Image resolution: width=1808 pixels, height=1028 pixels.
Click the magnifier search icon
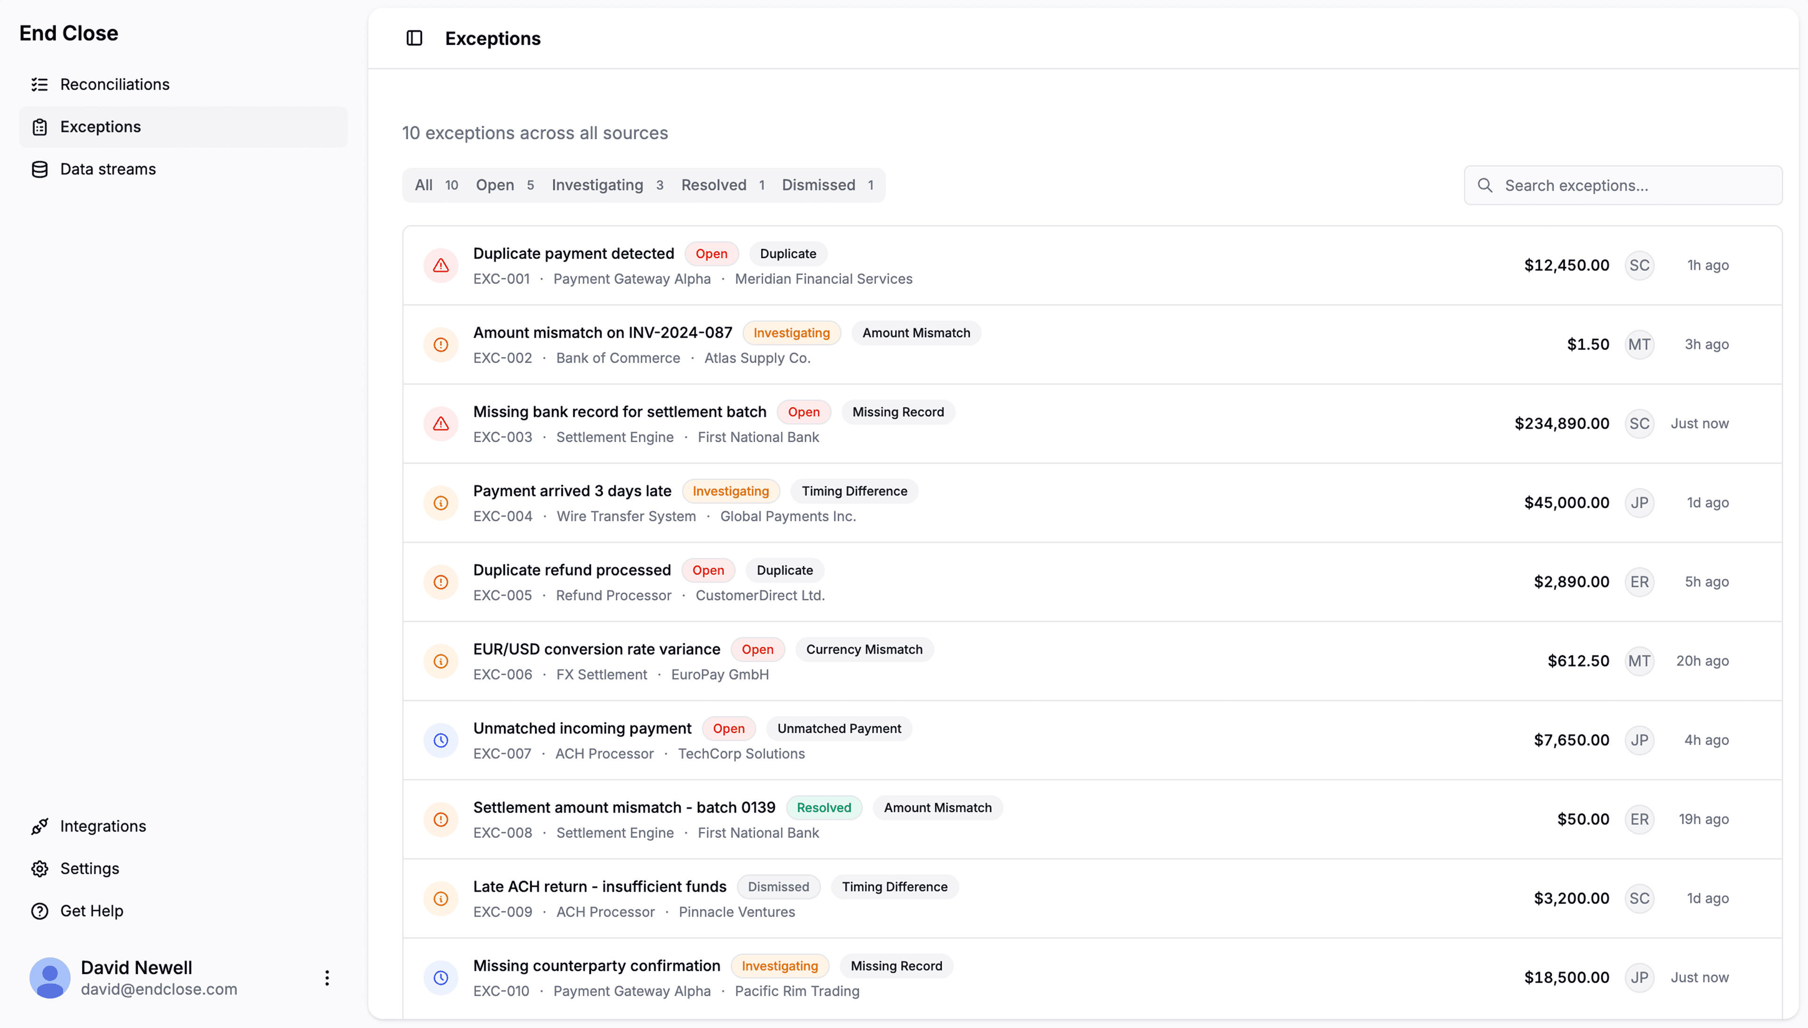1485,186
